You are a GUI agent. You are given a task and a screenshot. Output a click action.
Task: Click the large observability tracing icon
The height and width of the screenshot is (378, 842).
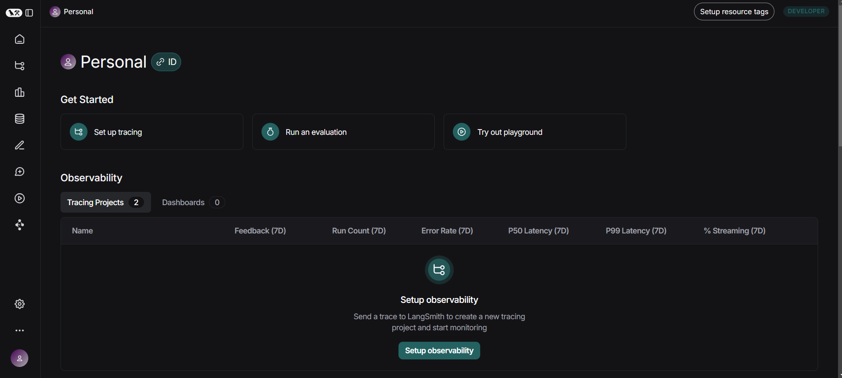click(439, 270)
